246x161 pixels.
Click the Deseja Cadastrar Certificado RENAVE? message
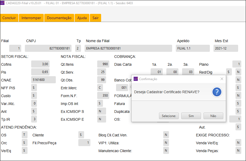point(167,92)
